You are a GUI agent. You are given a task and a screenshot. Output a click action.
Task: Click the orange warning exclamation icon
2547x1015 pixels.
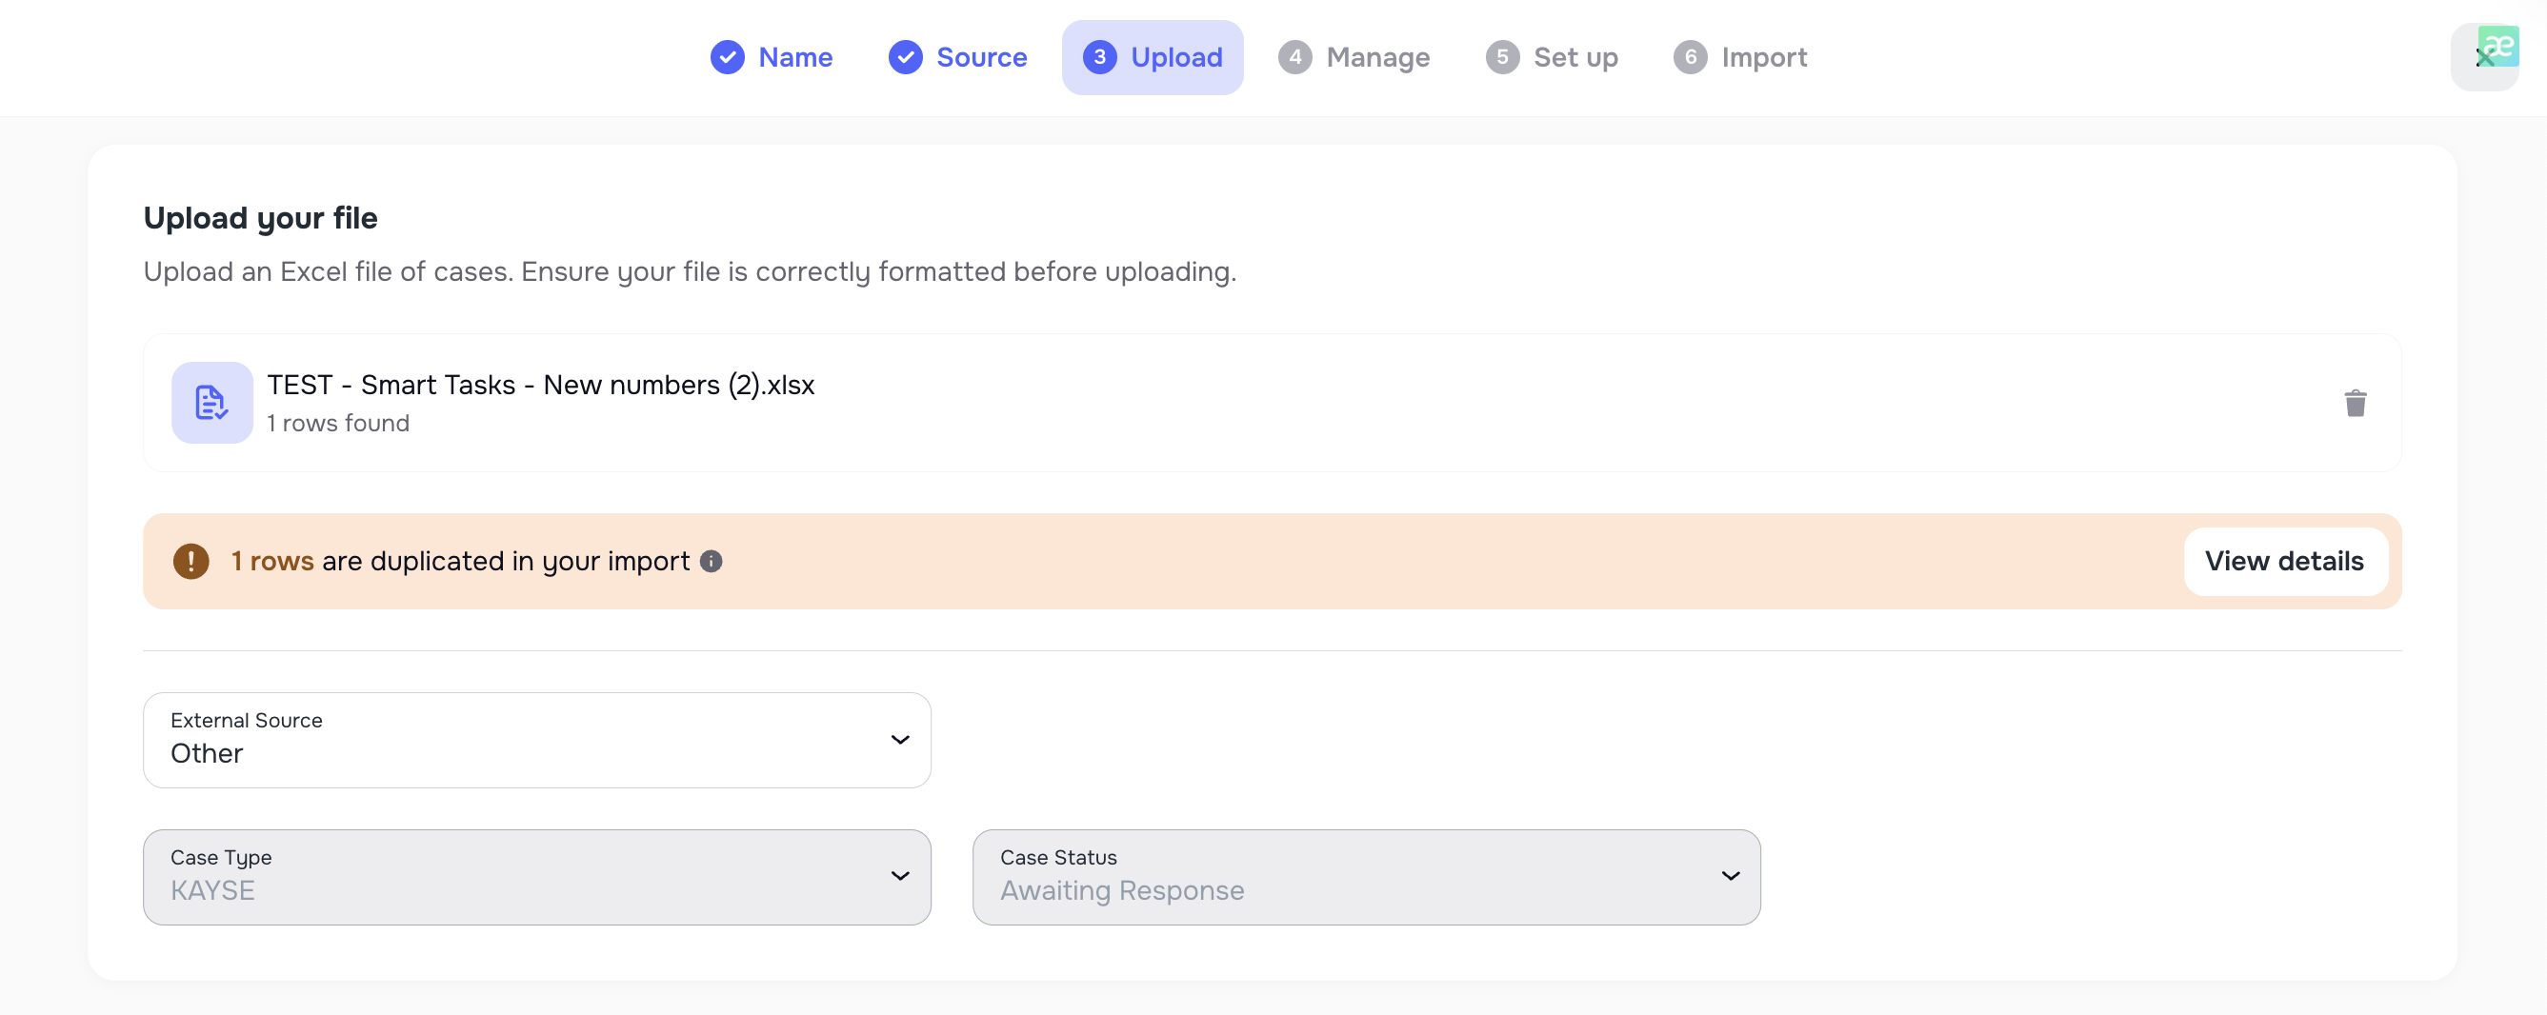[x=191, y=561]
